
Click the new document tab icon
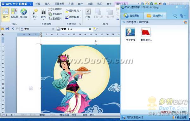click(x=95, y=29)
